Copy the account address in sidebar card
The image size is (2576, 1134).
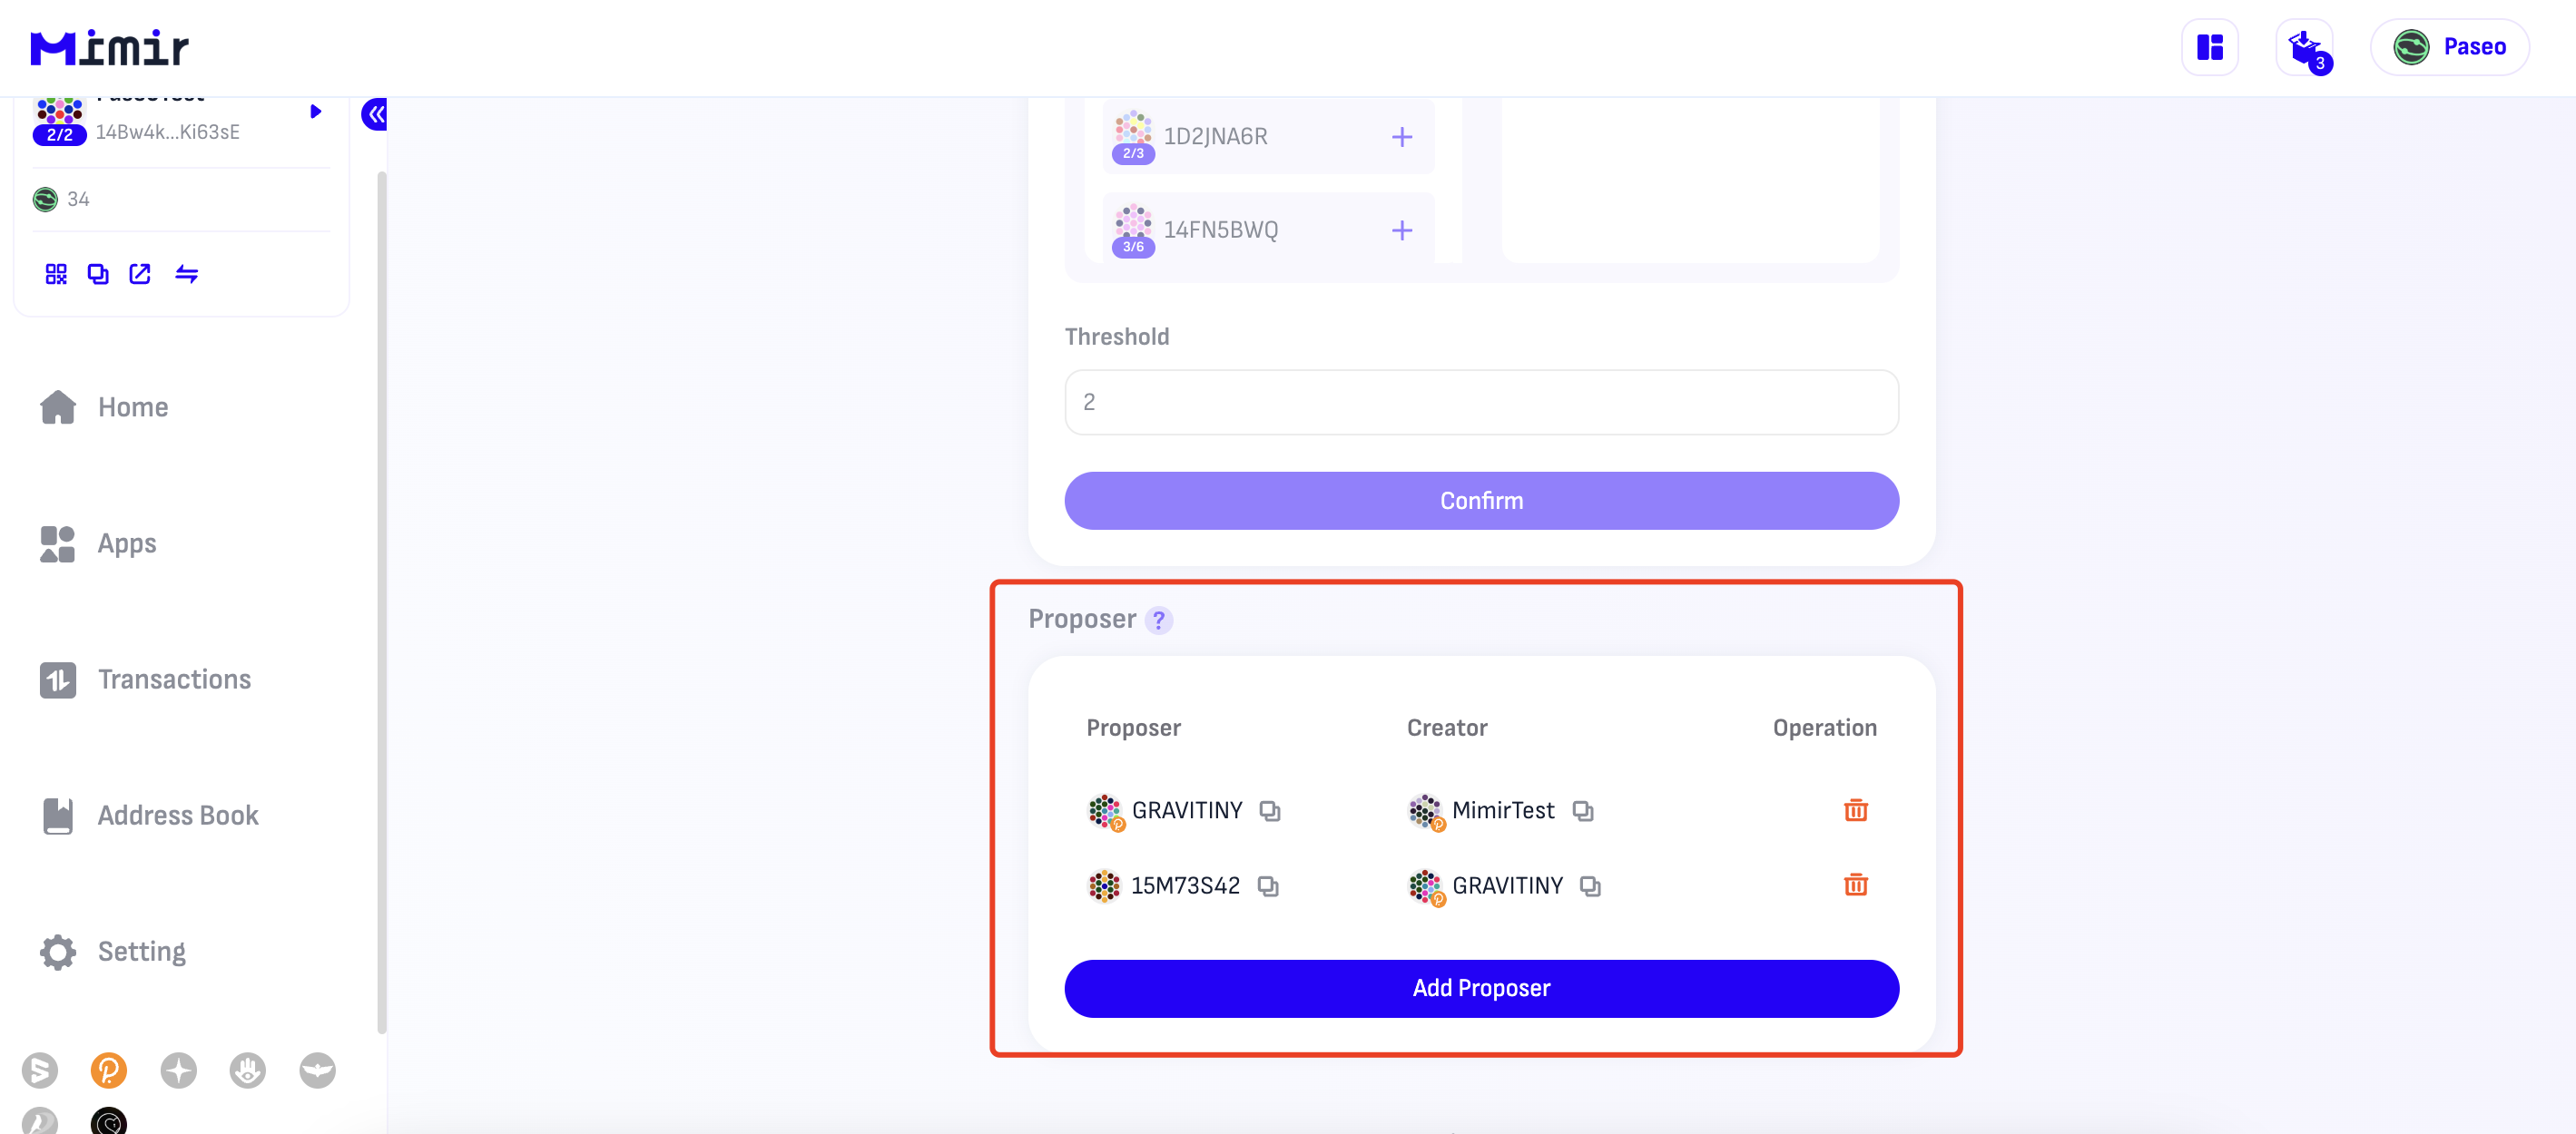coord(98,274)
